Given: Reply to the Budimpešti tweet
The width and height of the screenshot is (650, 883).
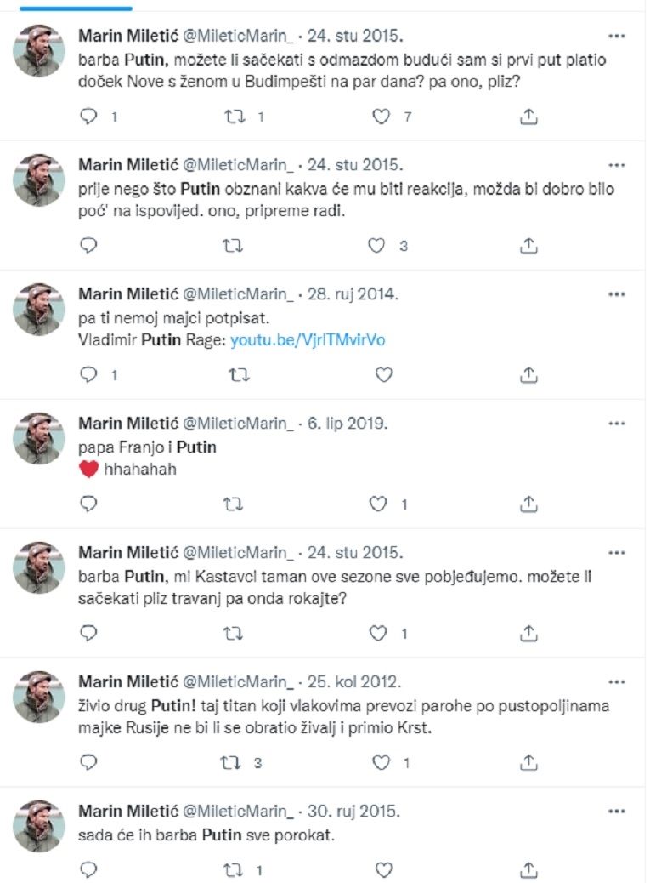Looking at the screenshot, I should tap(89, 117).
